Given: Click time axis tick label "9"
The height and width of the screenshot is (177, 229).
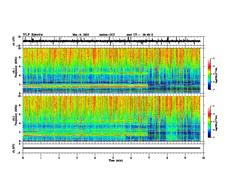Looking at the screenshot, I should tap(185, 158).
